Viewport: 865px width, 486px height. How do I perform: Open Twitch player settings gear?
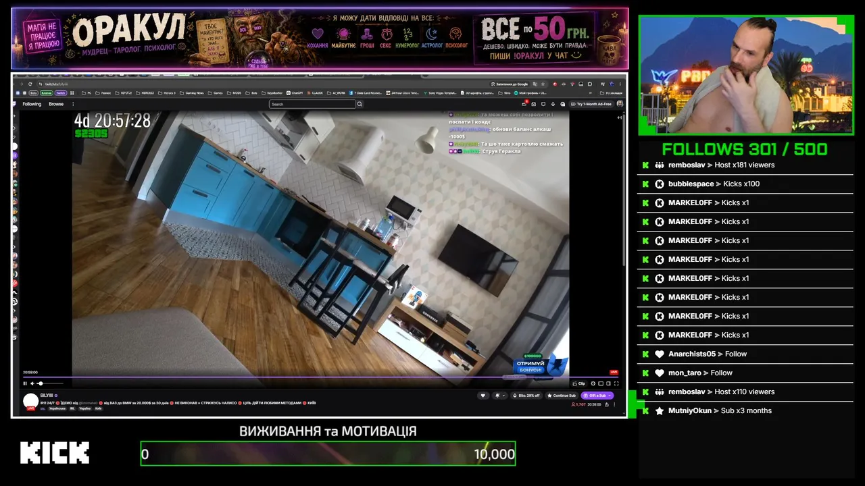coord(593,383)
